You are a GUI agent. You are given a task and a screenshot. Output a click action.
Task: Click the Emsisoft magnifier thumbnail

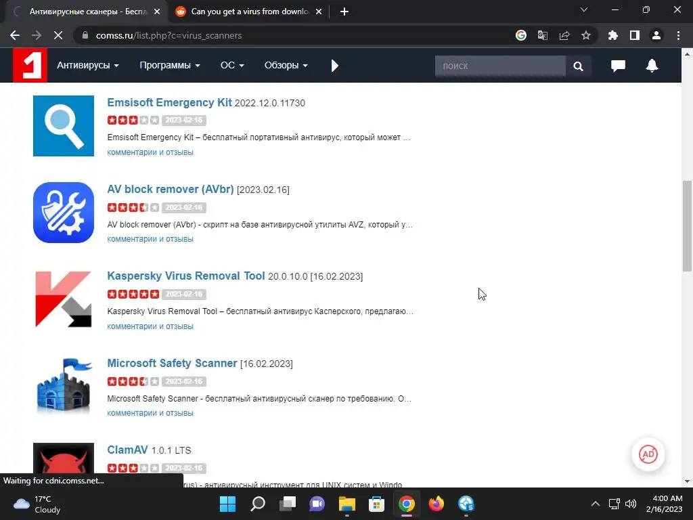(64, 125)
